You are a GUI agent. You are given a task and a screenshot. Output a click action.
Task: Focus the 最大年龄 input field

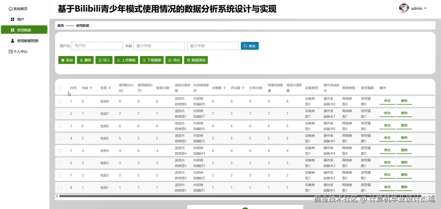pos(213,46)
